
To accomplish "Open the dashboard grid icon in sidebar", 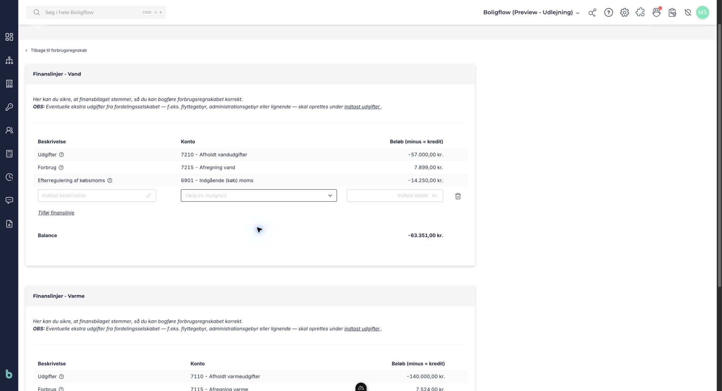I will pos(9,37).
